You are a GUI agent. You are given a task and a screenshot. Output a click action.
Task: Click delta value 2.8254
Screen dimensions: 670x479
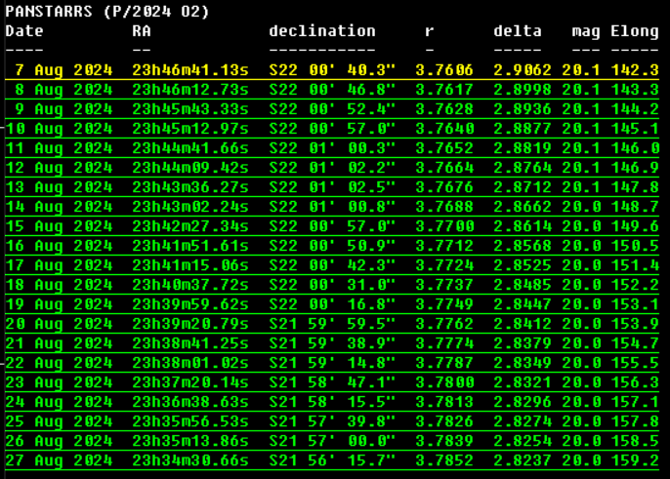point(523,441)
